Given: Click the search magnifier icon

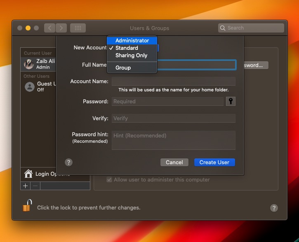Looking at the screenshot, I should (x=223, y=28).
